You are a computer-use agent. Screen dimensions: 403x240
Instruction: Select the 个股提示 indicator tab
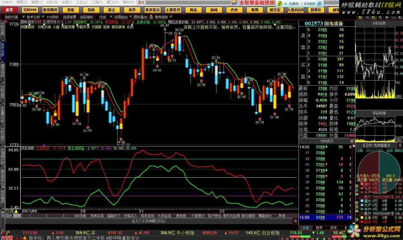[x=198, y=216]
